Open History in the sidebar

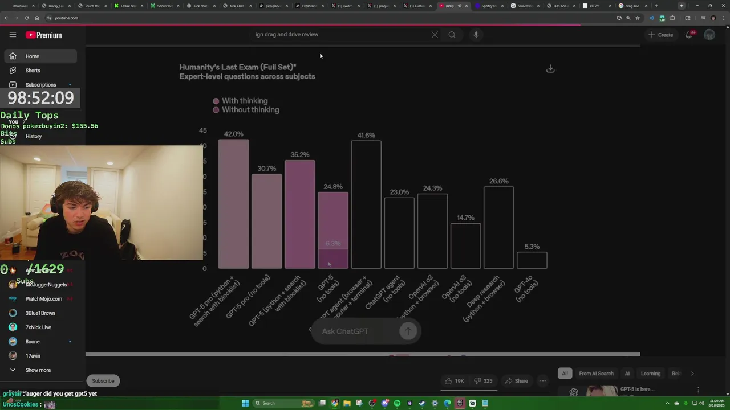tap(40, 136)
